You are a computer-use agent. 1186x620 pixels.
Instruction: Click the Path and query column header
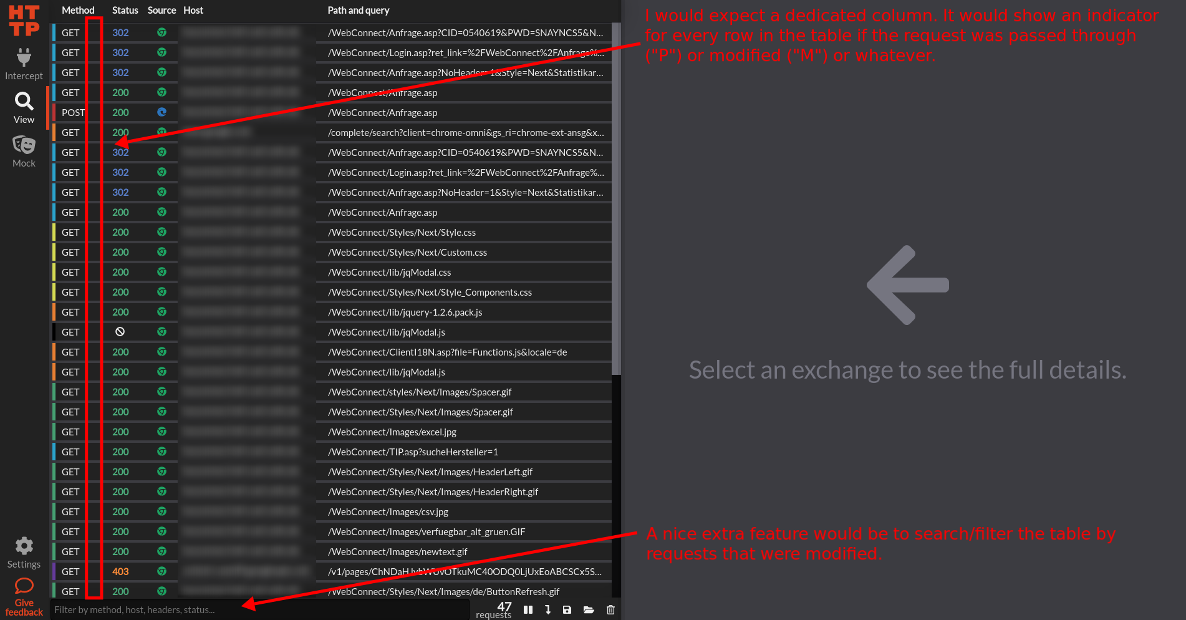[359, 10]
